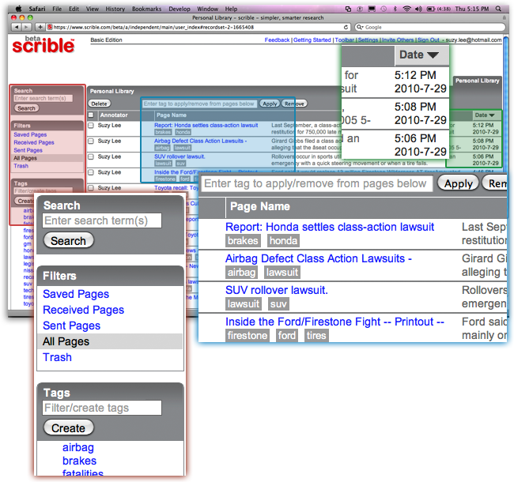Screen dimensions: 514x482
Task: Click the suzy.lee@hotmail.com account text
Action: (474, 40)
